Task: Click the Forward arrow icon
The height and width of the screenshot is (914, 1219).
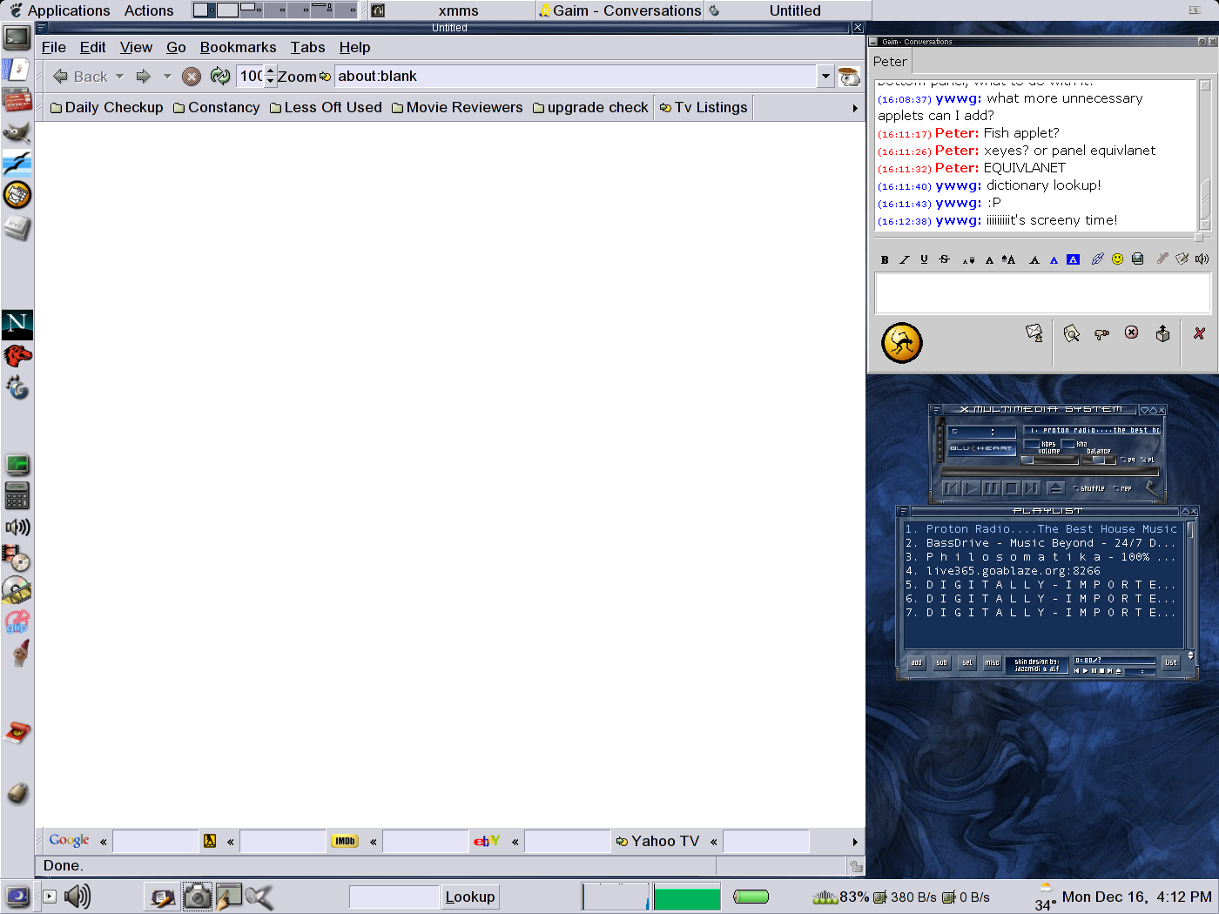Action: tap(144, 77)
